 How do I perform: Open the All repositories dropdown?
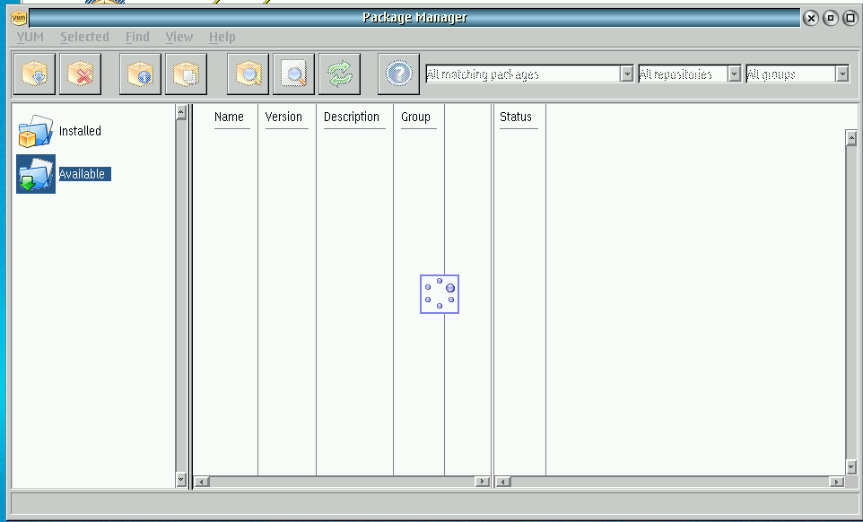tap(734, 74)
